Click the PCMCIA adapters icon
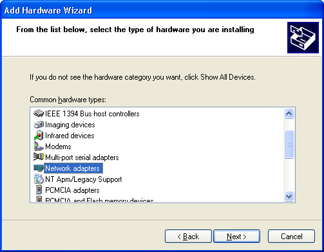This screenshot has width=324, height=252. pos(39,190)
